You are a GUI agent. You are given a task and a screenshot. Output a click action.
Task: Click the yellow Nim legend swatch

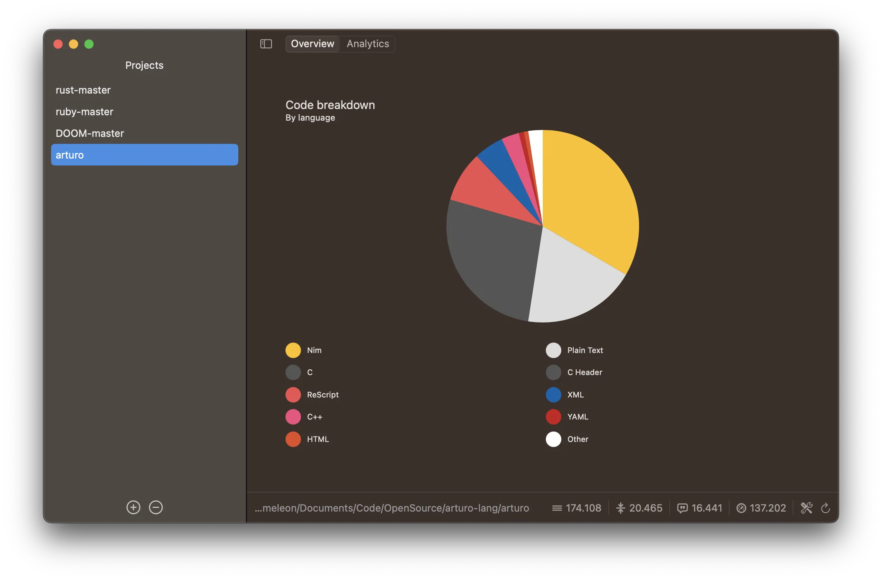tap(293, 350)
